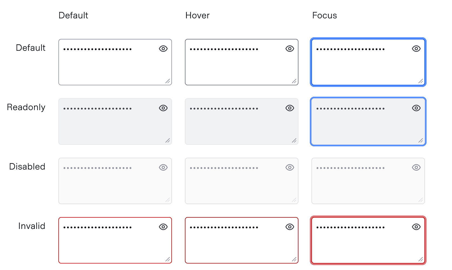Click the eye icon in the Invalid Default field

click(x=163, y=227)
